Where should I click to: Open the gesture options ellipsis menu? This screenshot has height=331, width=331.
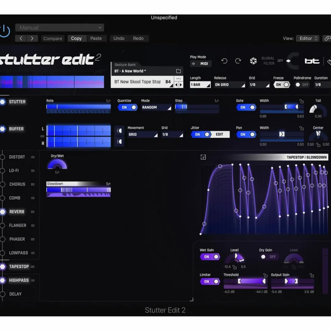pos(179,78)
